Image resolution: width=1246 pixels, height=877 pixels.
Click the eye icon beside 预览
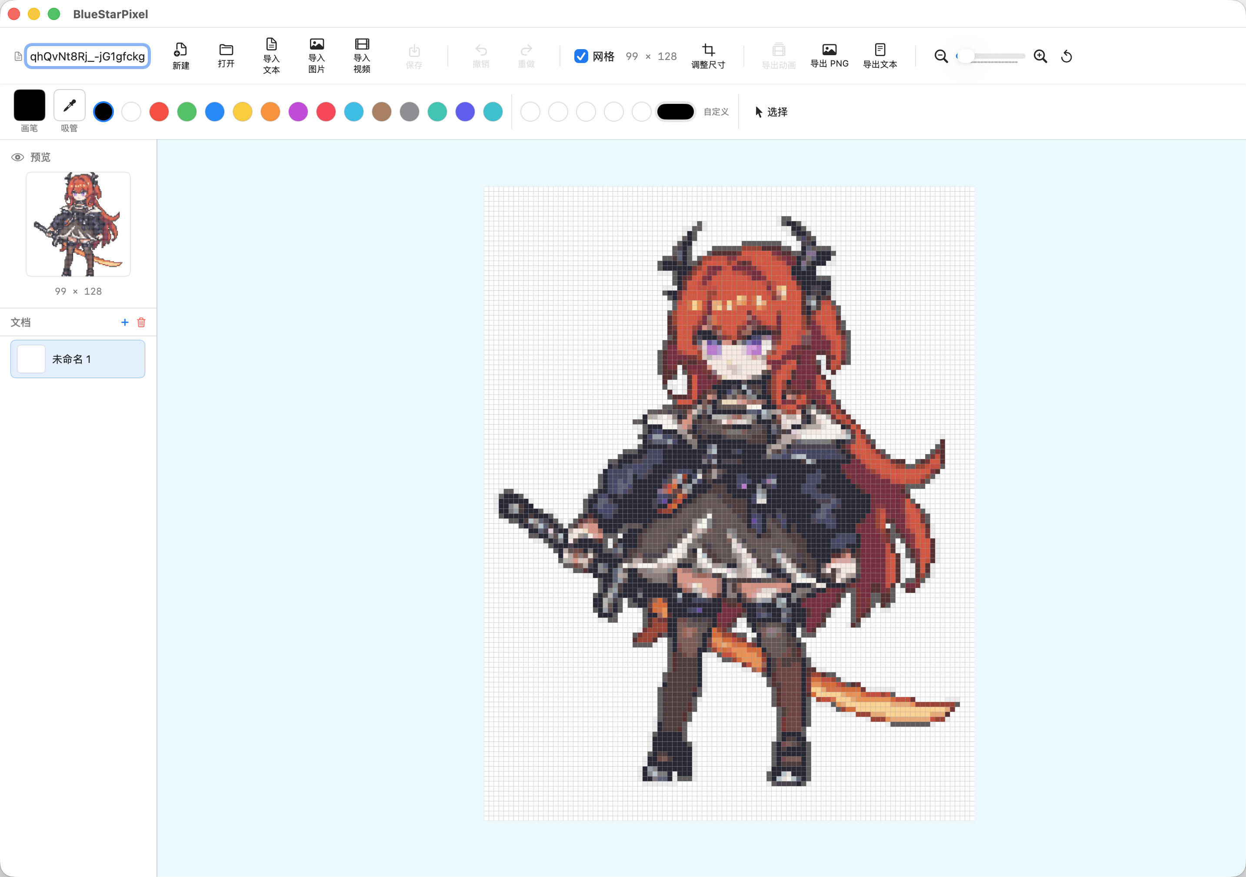17,157
